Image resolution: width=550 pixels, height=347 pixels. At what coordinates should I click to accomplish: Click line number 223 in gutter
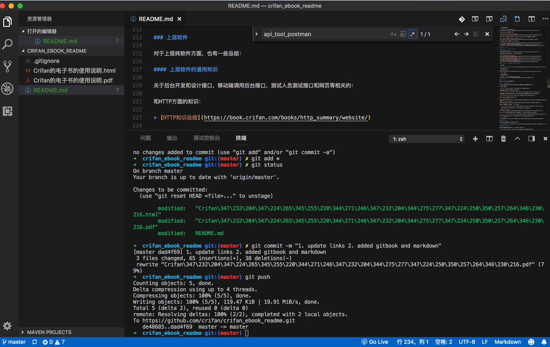(137, 118)
